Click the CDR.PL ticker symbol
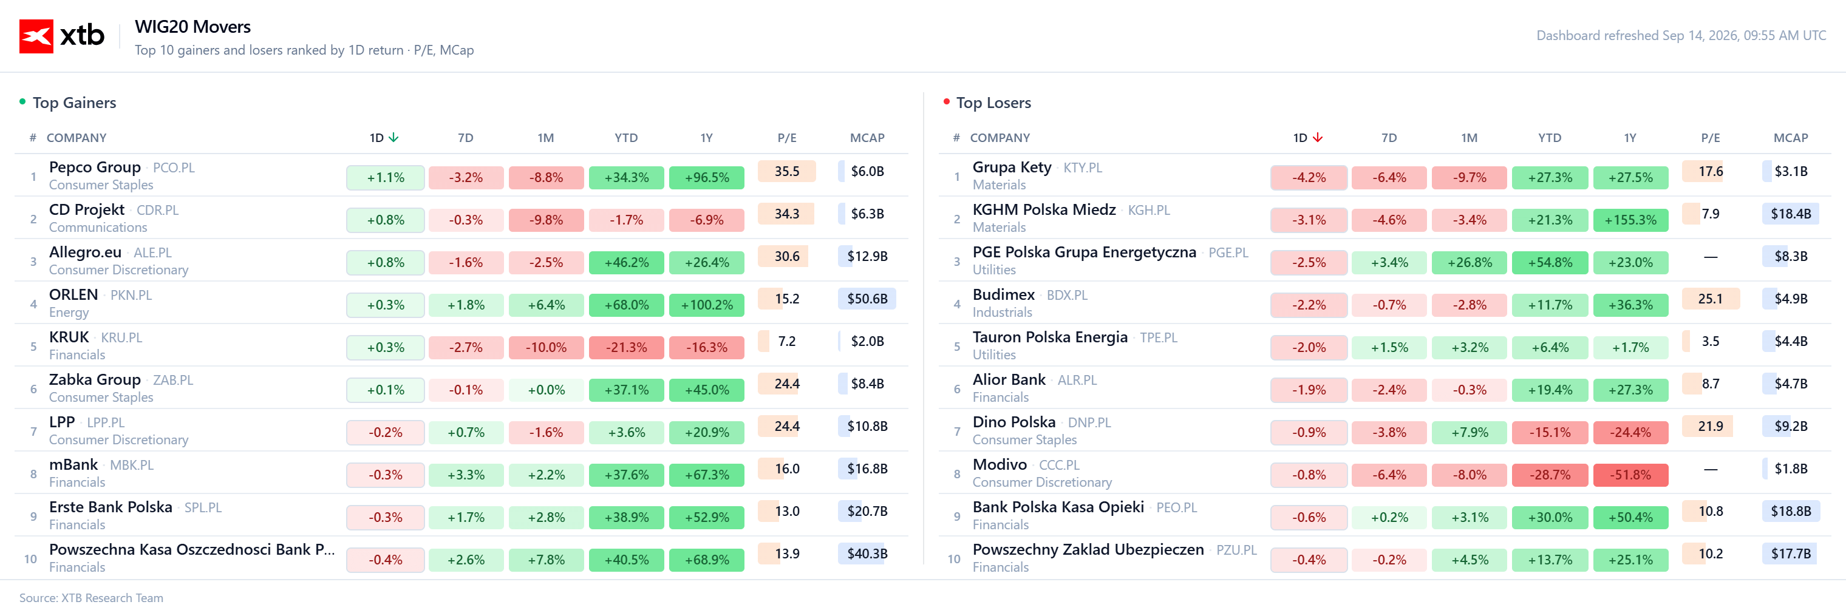Viewport: 1846px width, 613px height. coord(158,210)
